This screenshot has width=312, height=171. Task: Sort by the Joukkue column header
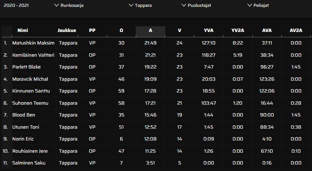point(67,31)
